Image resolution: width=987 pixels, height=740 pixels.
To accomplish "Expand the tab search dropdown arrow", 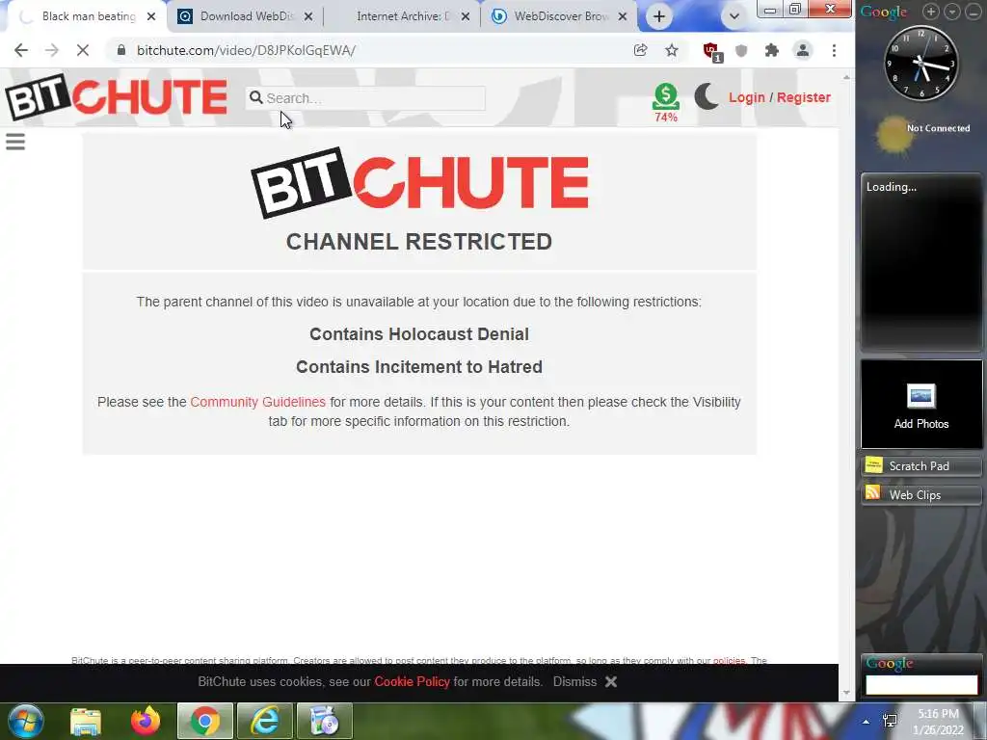I will tap(734, 16).
